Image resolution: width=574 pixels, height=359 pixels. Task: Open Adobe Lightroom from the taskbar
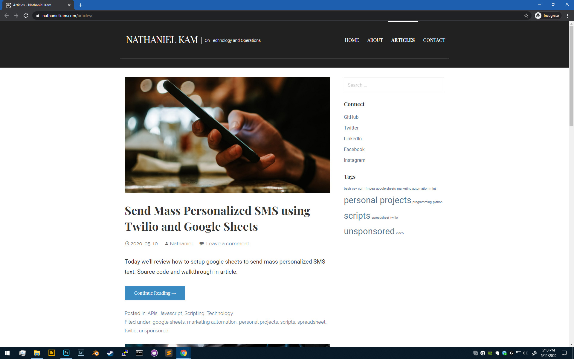pos(81,353)
